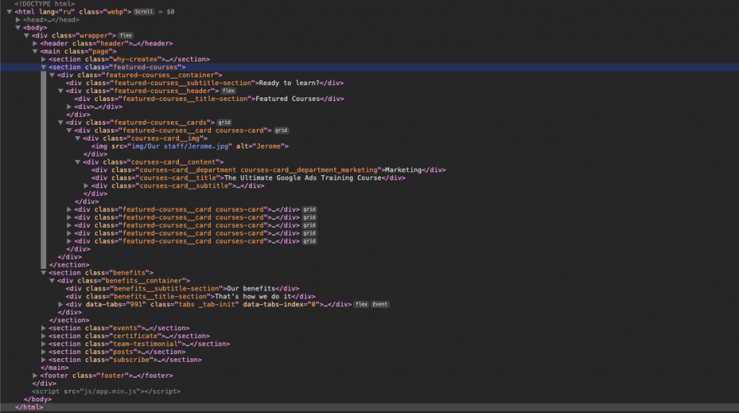This screenshot has width=739, height=413.
Task: Toggle flex badge on featured-courses__header
Action: (x=229, y=91)
